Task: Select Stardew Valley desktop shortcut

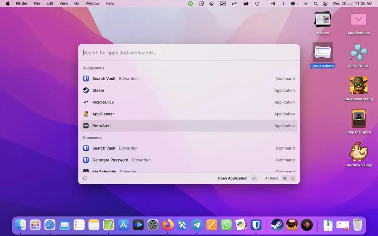Action: tap(358, 152)
